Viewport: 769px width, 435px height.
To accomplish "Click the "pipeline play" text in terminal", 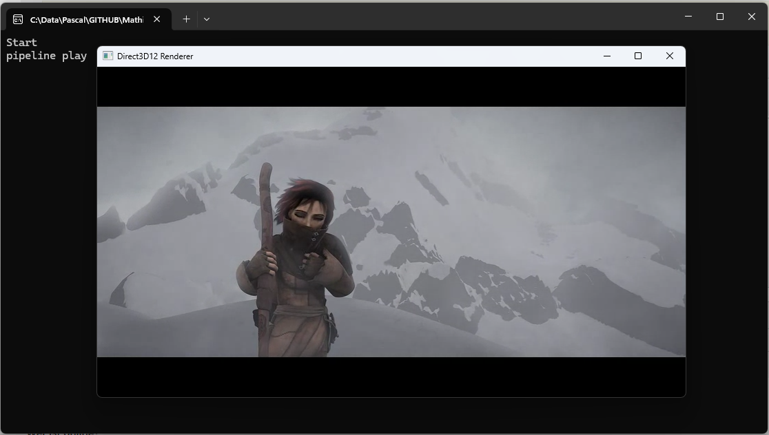I will [x=46, y=56].
